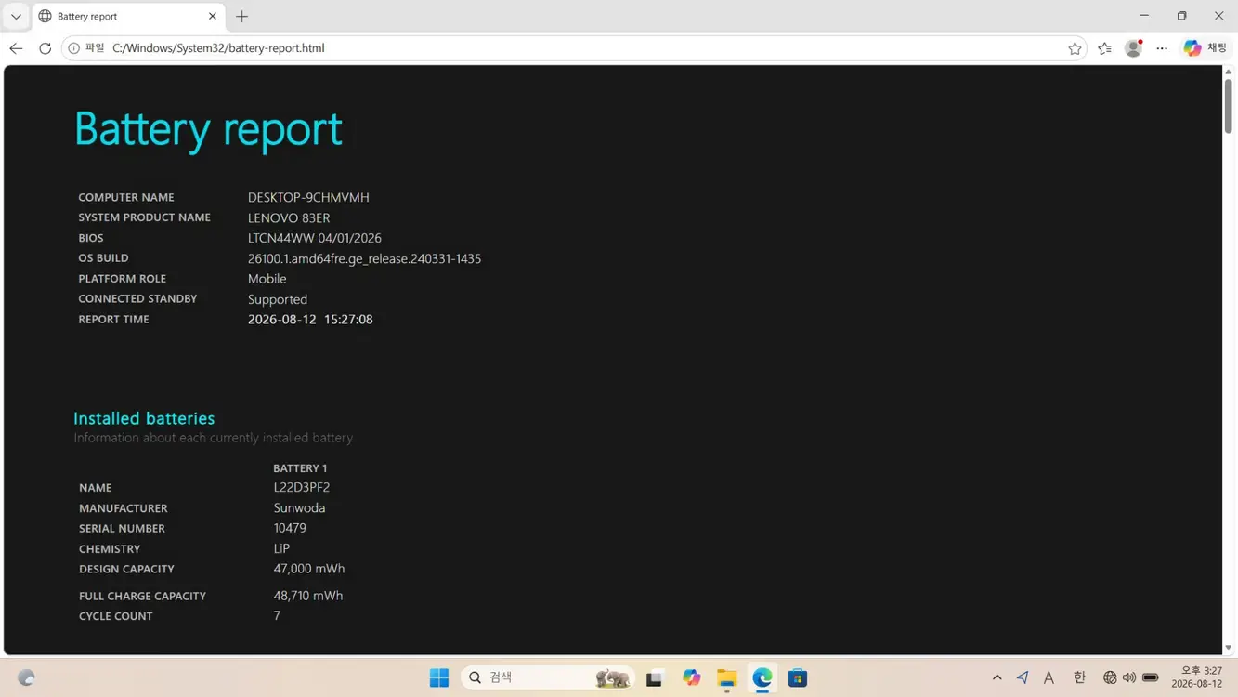This screenshot has height=697, width=1238.
Task: Click the platform role value Mobile
Action: click(x=267, y=279)
